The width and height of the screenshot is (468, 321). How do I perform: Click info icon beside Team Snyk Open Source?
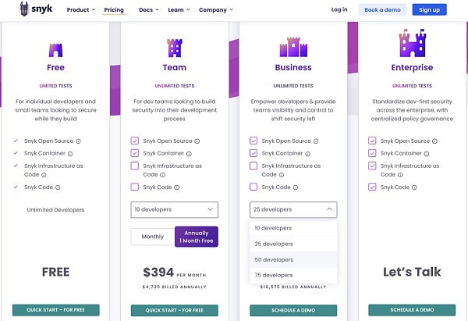click(x=197, y=141)
